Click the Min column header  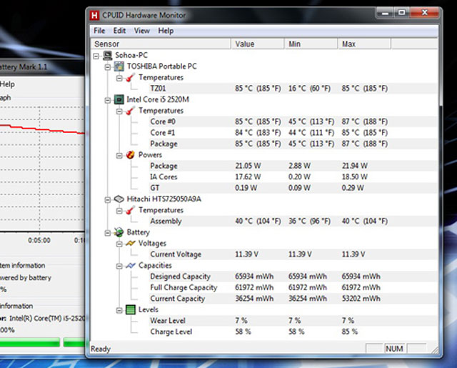[x=311, y=44]
